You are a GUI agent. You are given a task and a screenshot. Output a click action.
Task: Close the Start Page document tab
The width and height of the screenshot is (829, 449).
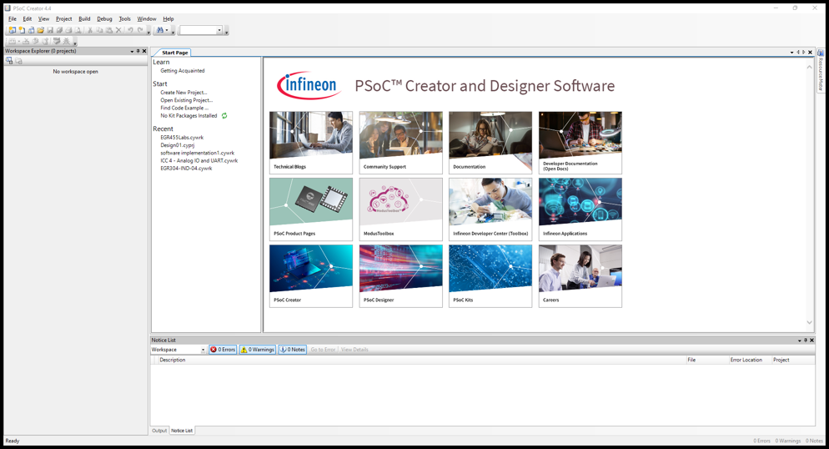click(x=810, y=53)
